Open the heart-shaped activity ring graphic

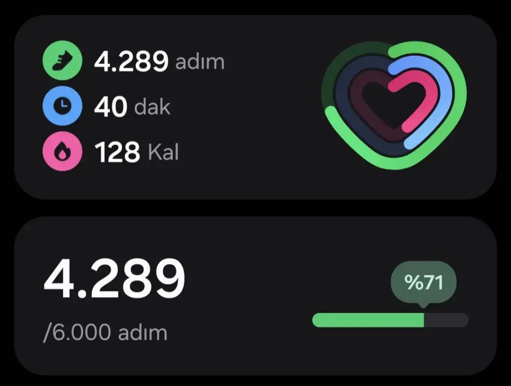point(394,105)
